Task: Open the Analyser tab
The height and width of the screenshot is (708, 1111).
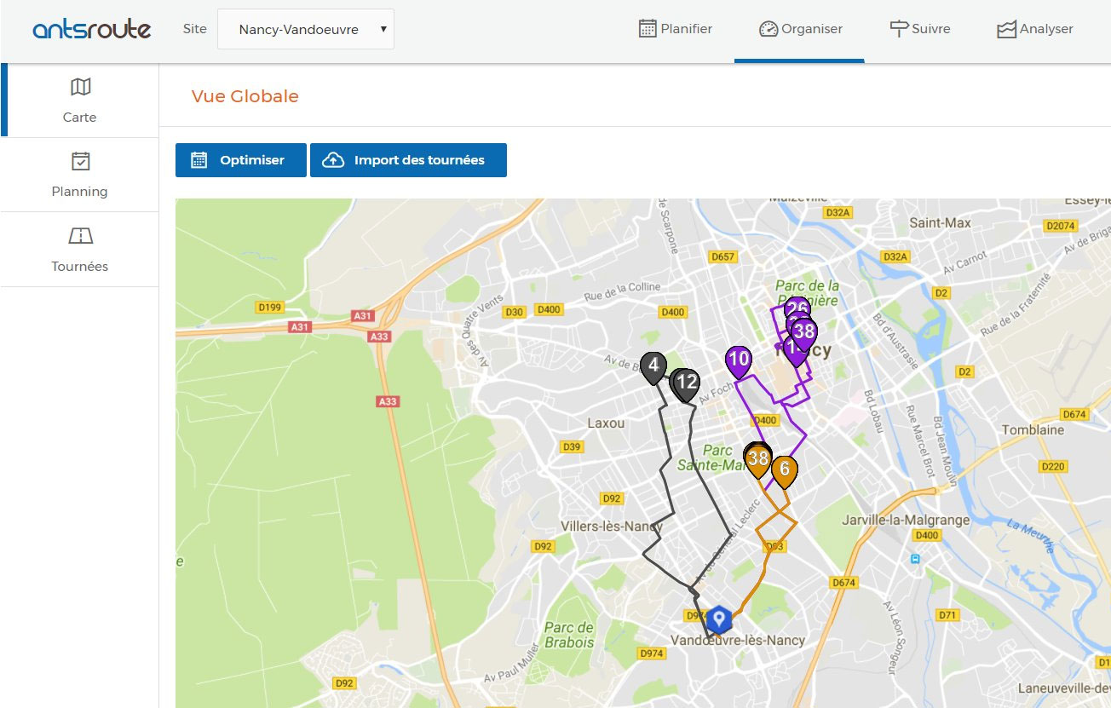Action: click(x=1034, y=29)
